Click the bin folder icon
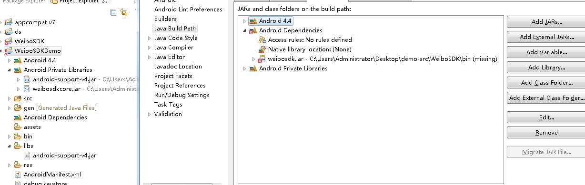The width and height of the screenshot is (585, 185). click(x=18, y=136)
